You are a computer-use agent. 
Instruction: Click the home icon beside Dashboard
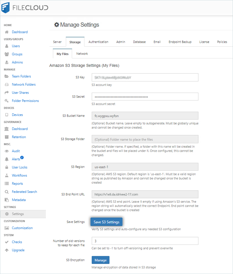coord(7,32)
